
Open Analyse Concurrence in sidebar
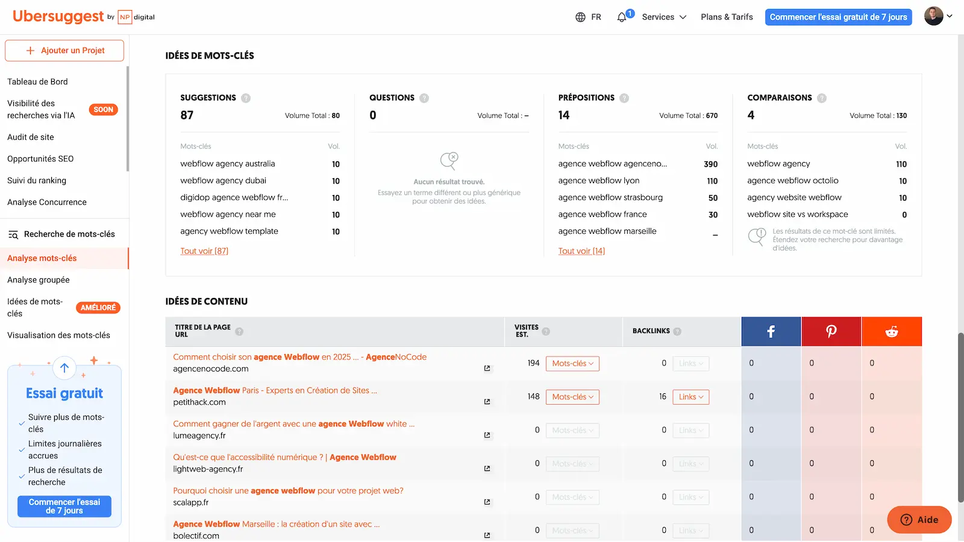coord(47,202)
